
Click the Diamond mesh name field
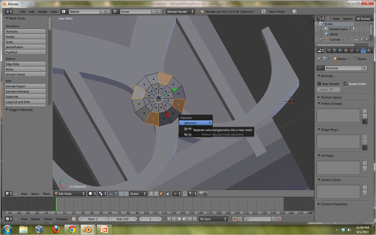343,68
